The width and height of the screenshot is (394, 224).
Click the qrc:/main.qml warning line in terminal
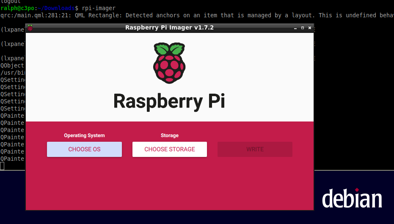[x=169, y=15]
